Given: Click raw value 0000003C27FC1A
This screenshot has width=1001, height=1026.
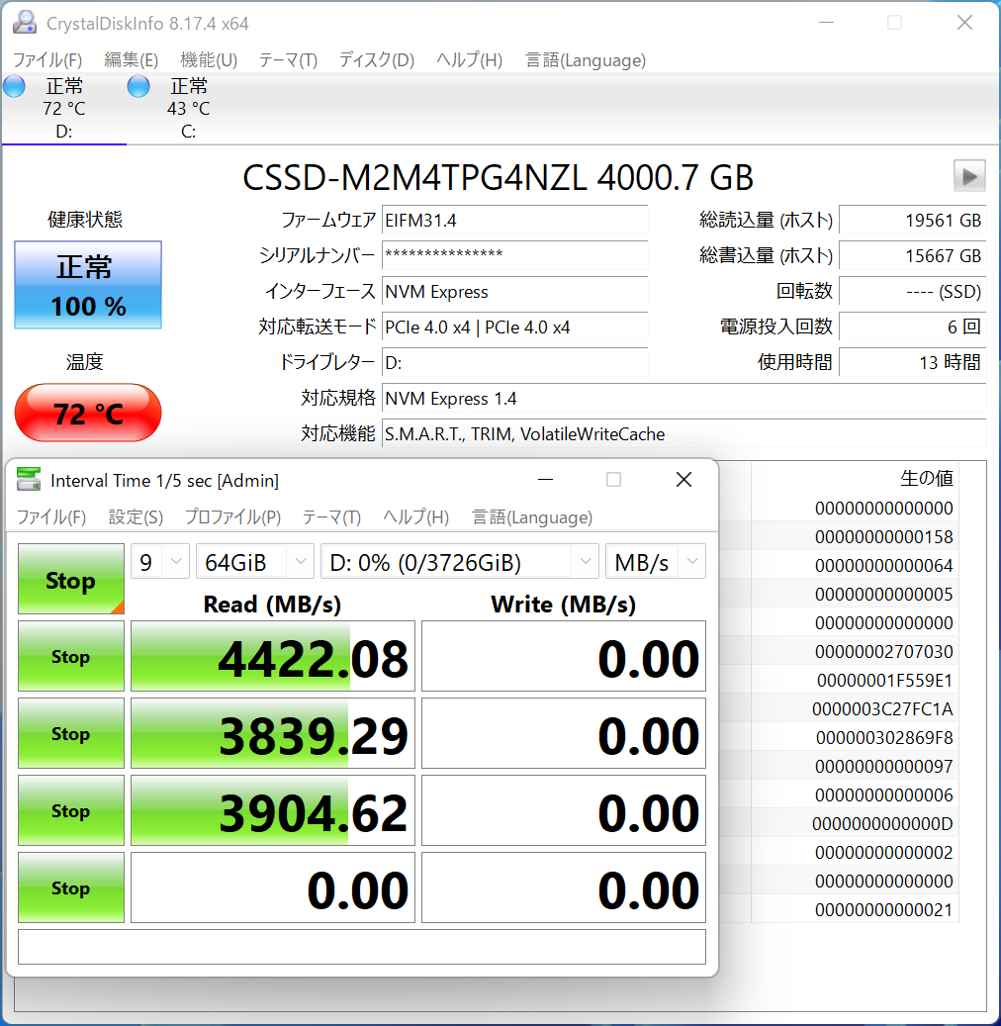Looking at the screenshot, I should coord(882,708).
